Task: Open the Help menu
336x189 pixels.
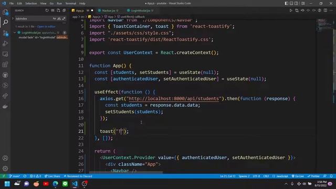Action: tap(82, 4)
